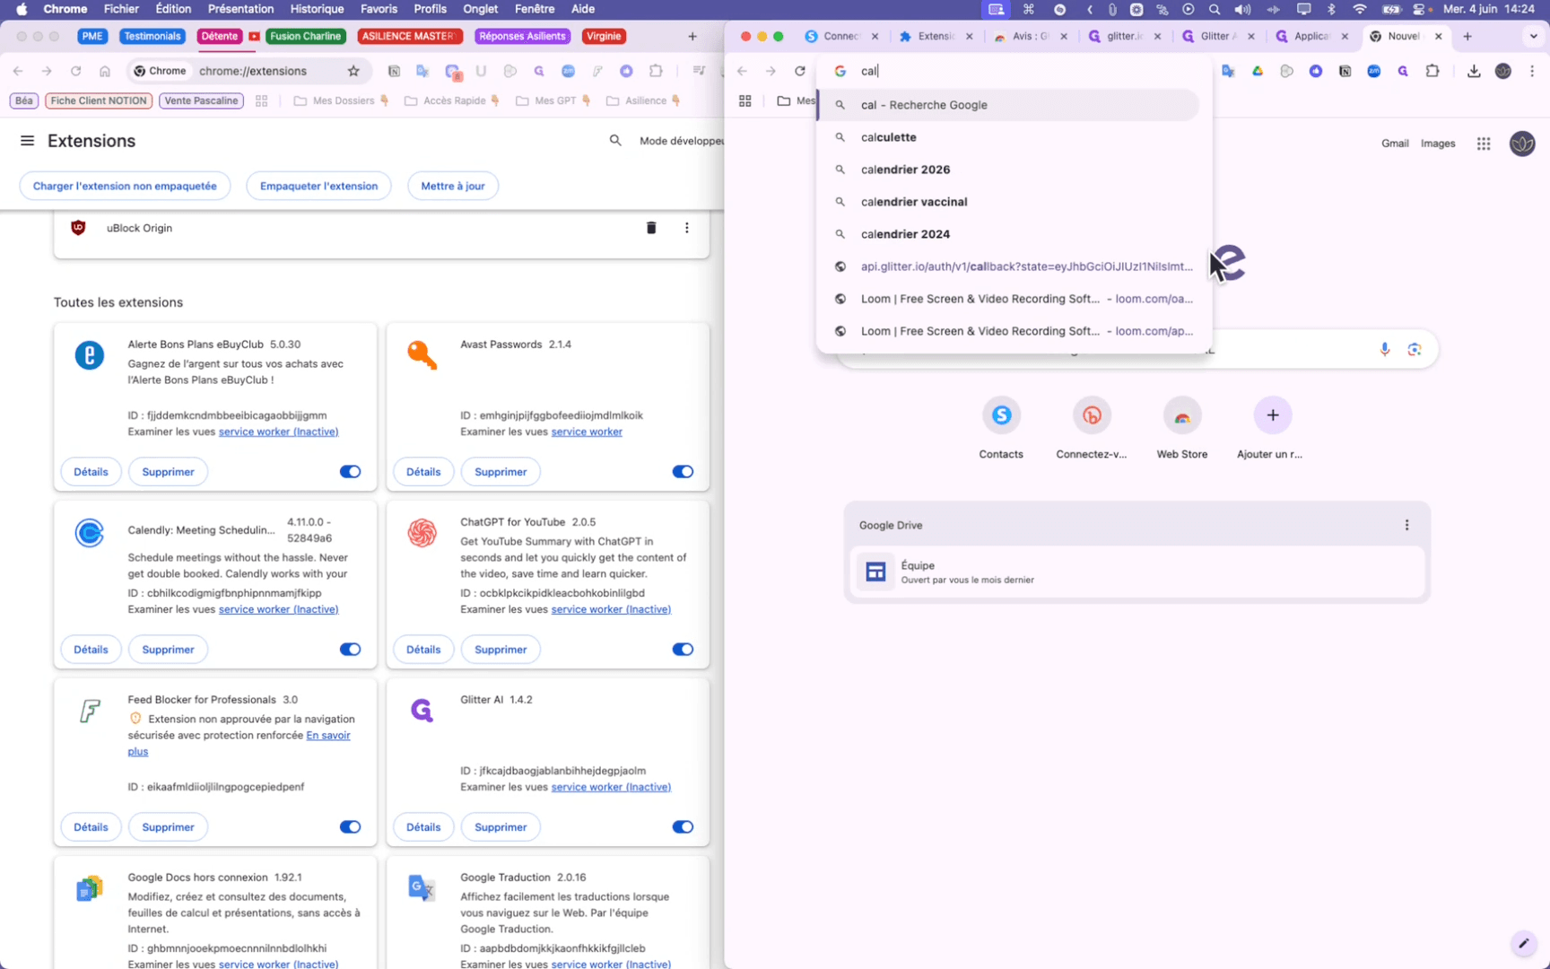Reload page in the right Chrome window
Screen dimensions: 1550x969
click(x=799, y=71)
